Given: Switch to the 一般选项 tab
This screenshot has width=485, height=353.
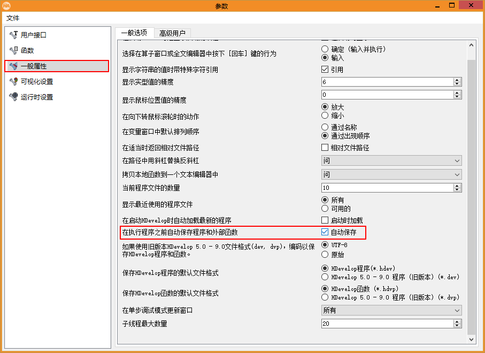Looking at the screenshot, I should click(x=135, y=33).
